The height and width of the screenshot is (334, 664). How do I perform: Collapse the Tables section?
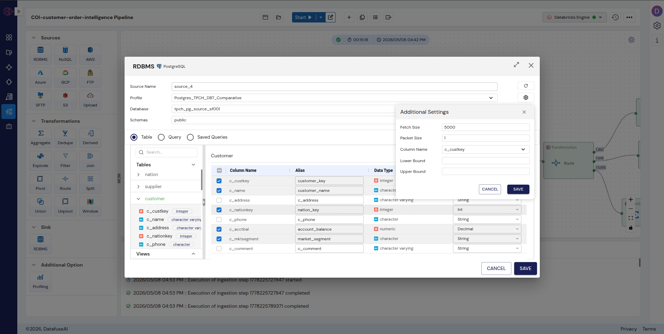click(x=193, y=165)
